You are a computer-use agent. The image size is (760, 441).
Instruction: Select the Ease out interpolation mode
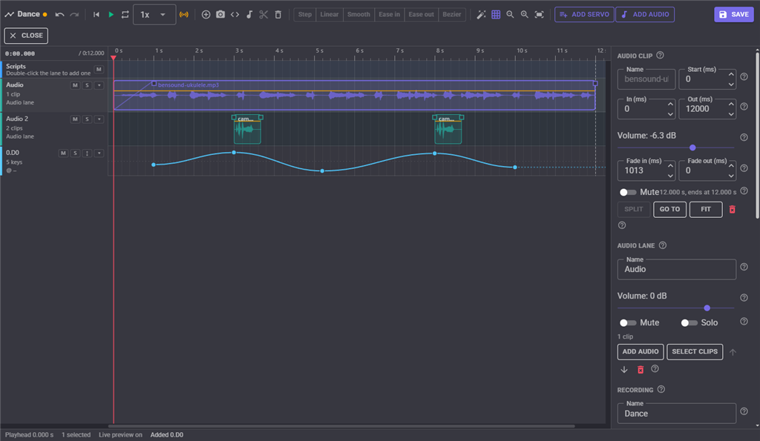(422, 15)
